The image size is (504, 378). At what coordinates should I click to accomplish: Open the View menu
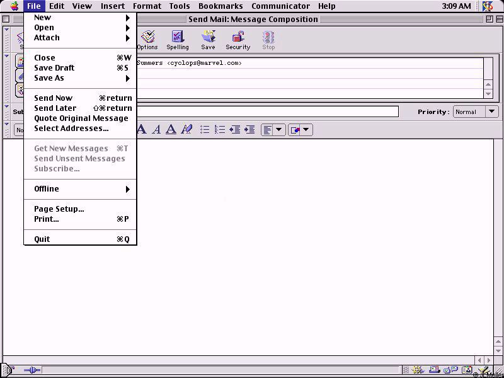coord(82,6)
